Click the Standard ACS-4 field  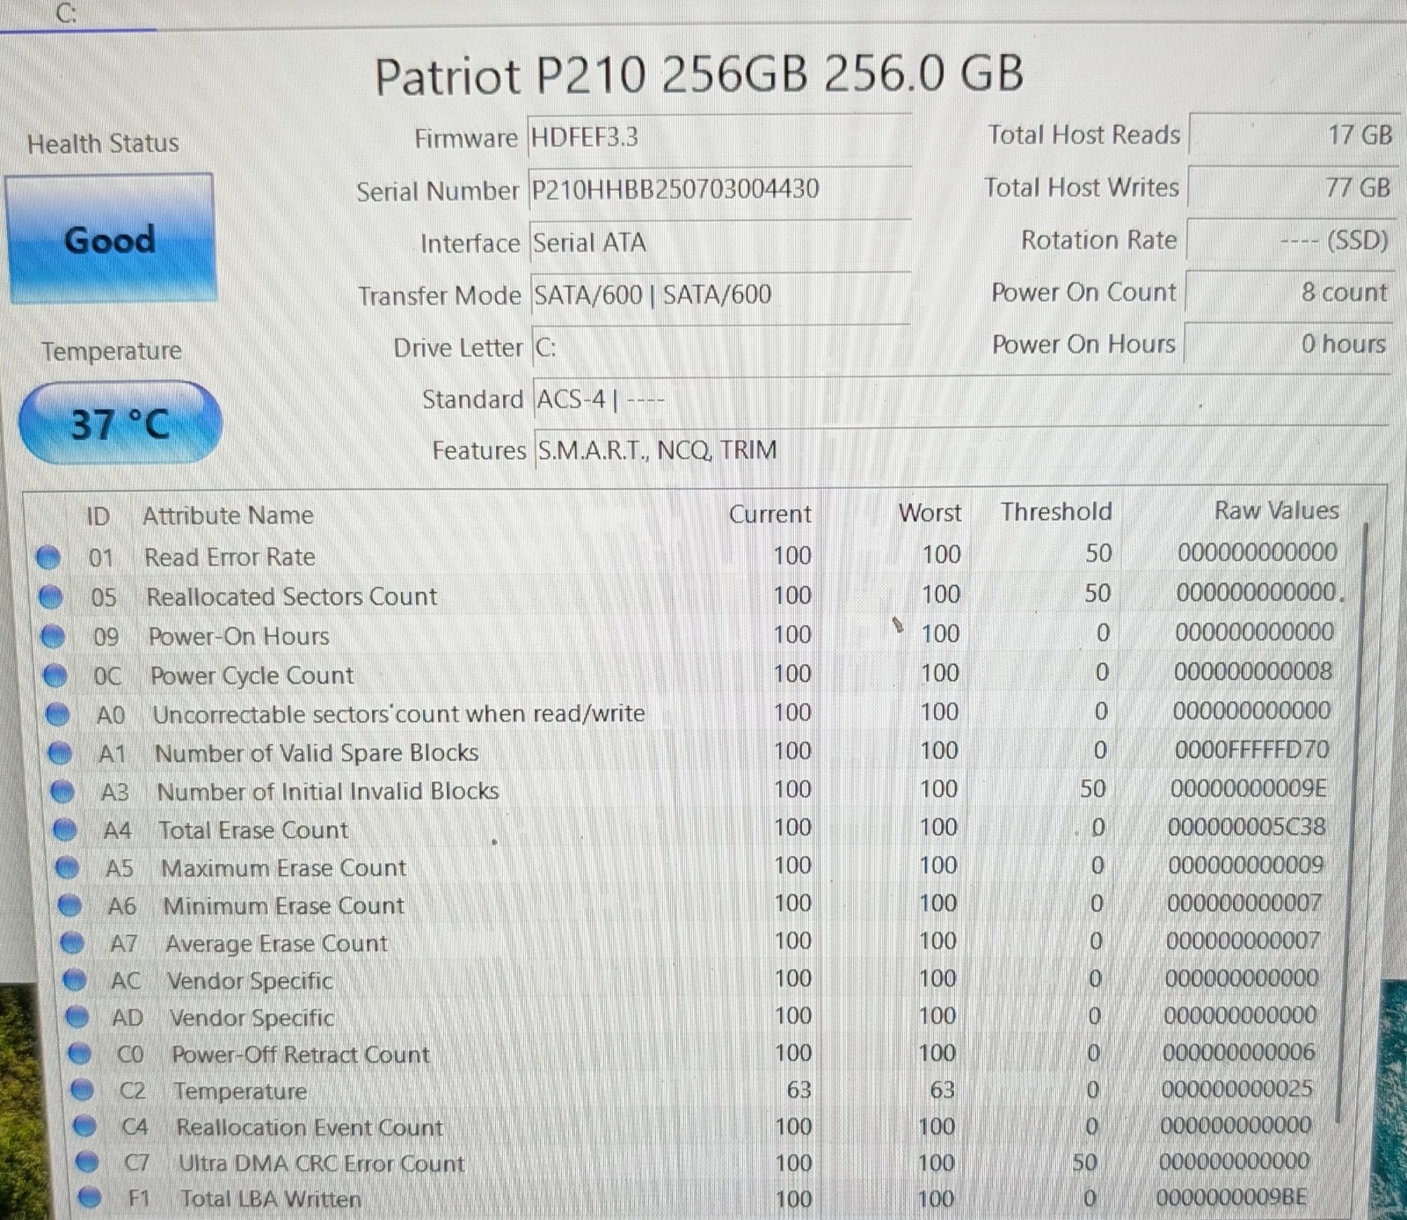pos(960,399)
